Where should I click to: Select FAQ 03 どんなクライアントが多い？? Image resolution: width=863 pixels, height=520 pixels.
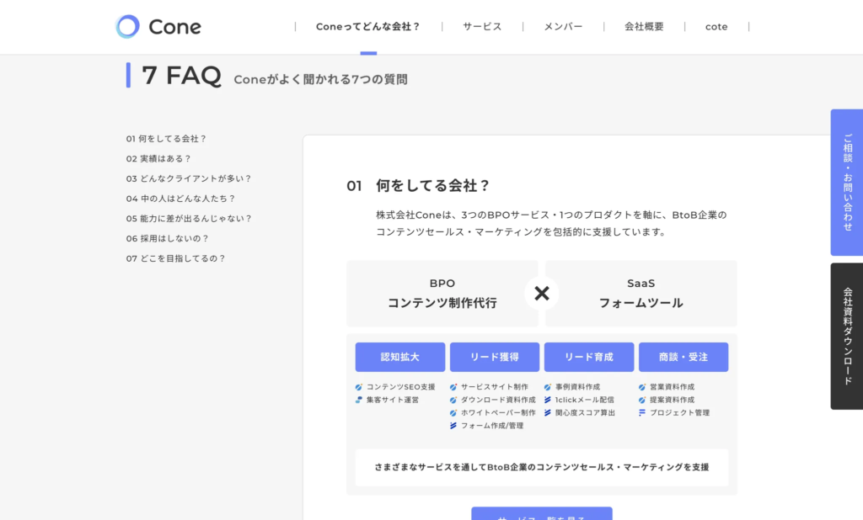[x=189, y=178]
